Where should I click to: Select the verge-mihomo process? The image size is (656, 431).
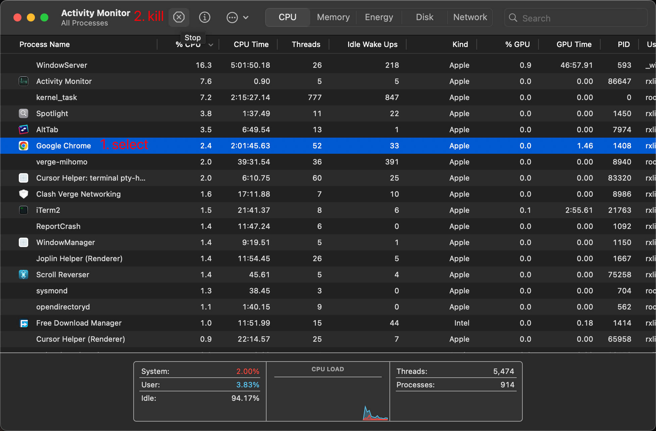328,162
